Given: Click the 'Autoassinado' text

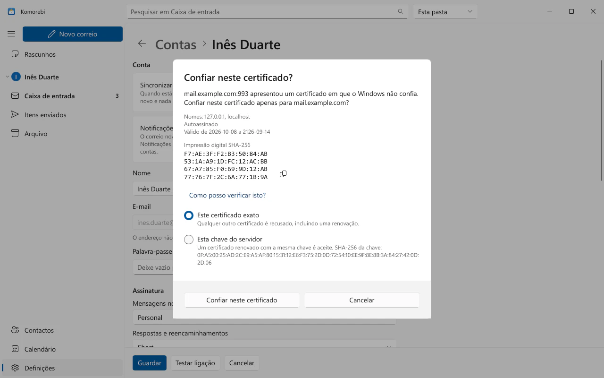Looking at the screenshot, I should [201, 124].
